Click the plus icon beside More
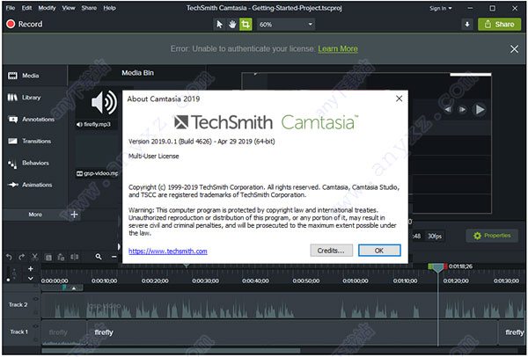Screen dimensions: 528x357 74,215
